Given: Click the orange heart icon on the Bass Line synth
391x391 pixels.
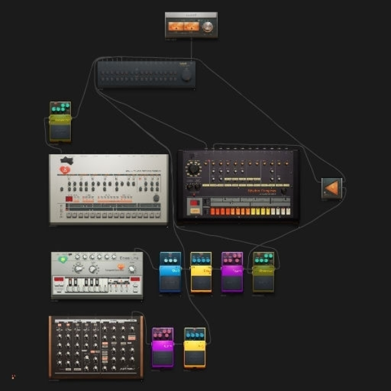Looking at the screenshot, I should coord(121,267).
